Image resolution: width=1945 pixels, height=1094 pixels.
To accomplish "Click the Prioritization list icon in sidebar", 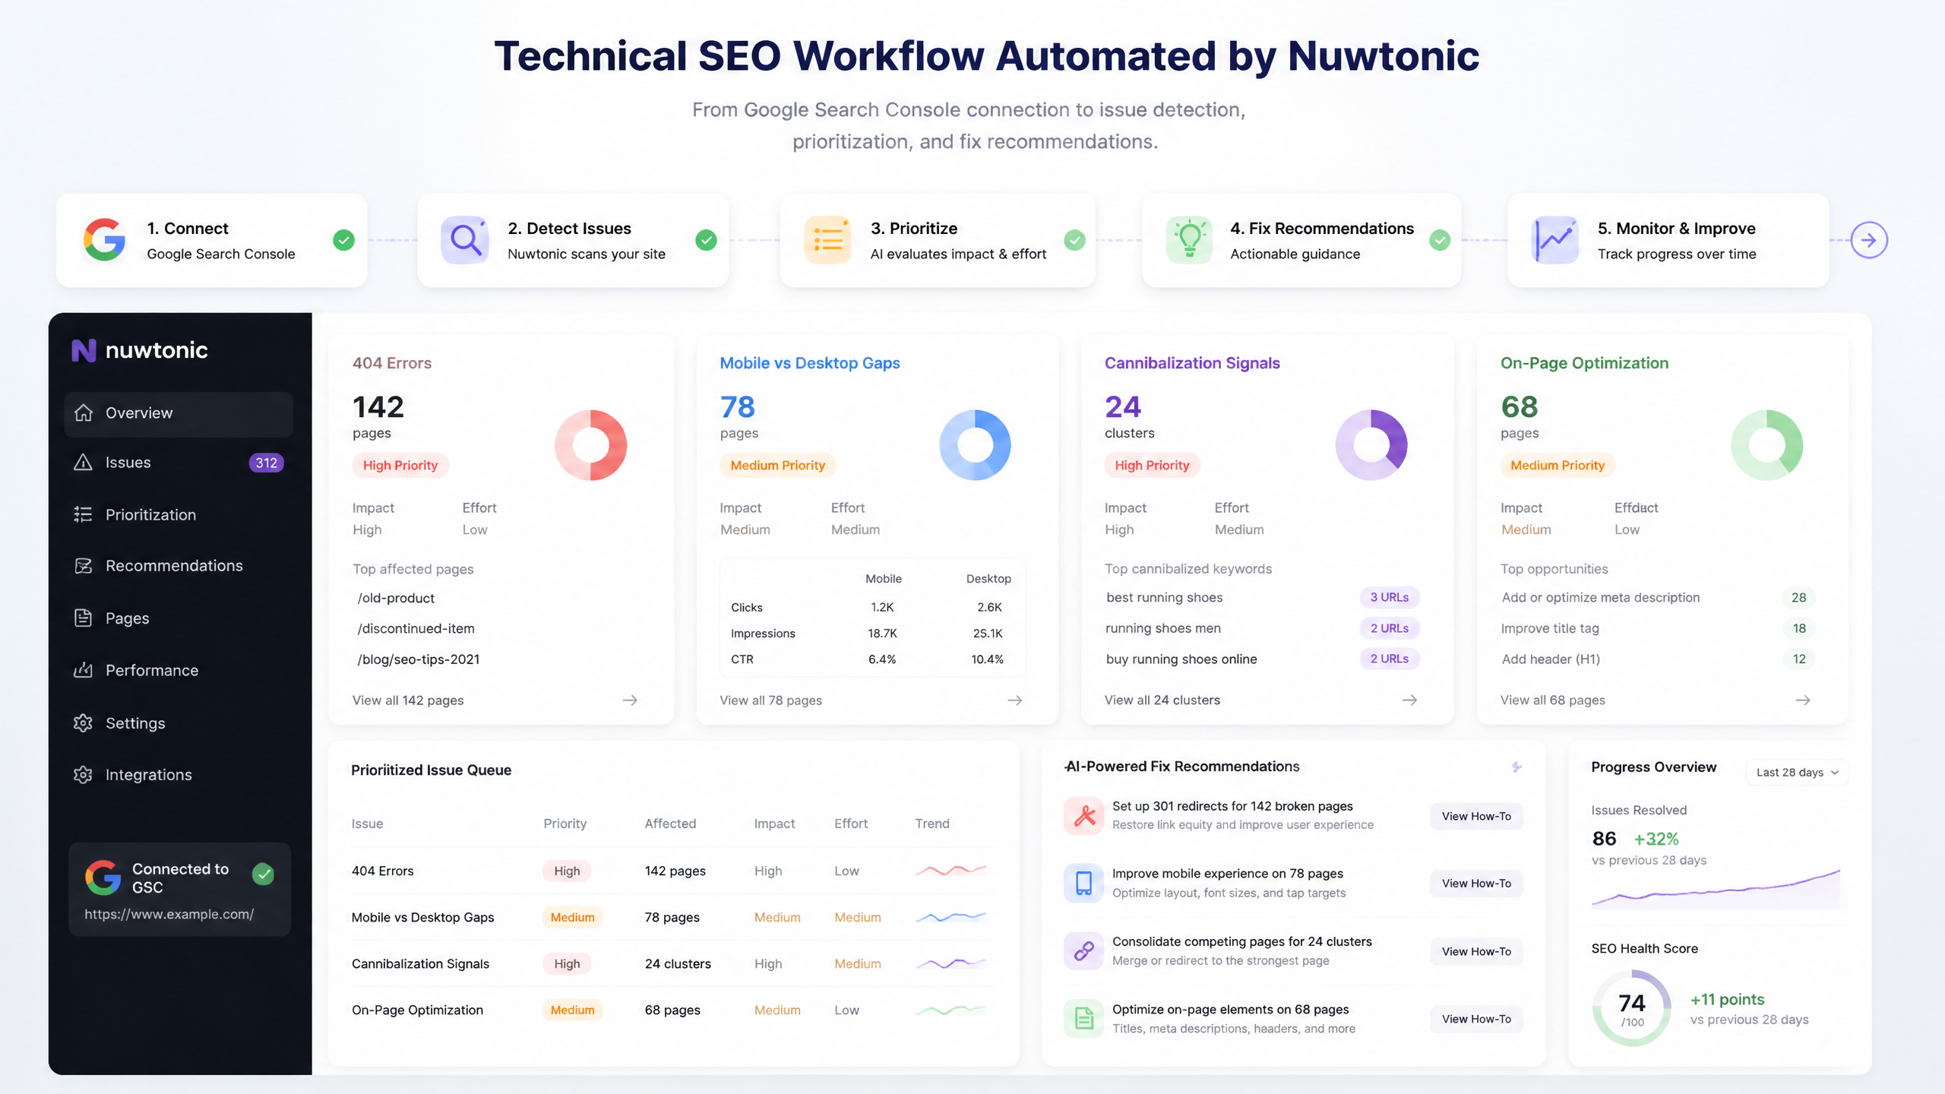I will coord(83,515).
